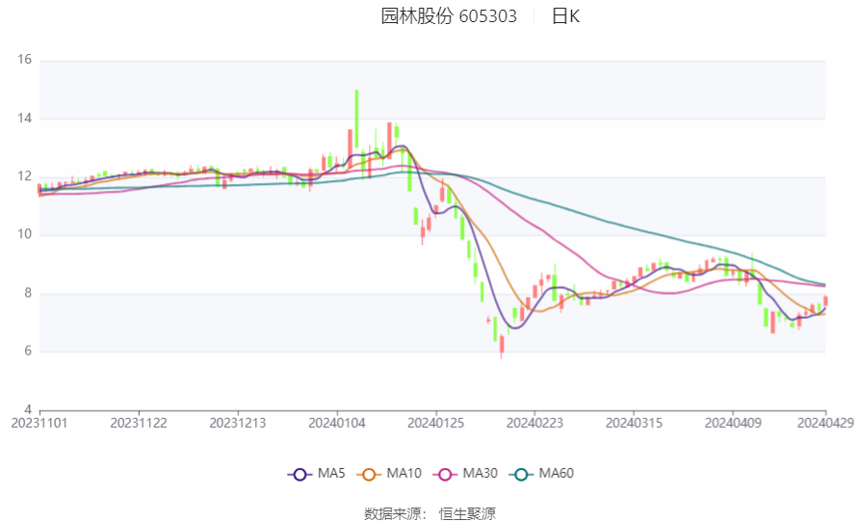Click y-axis value 14

click(25, 117)
